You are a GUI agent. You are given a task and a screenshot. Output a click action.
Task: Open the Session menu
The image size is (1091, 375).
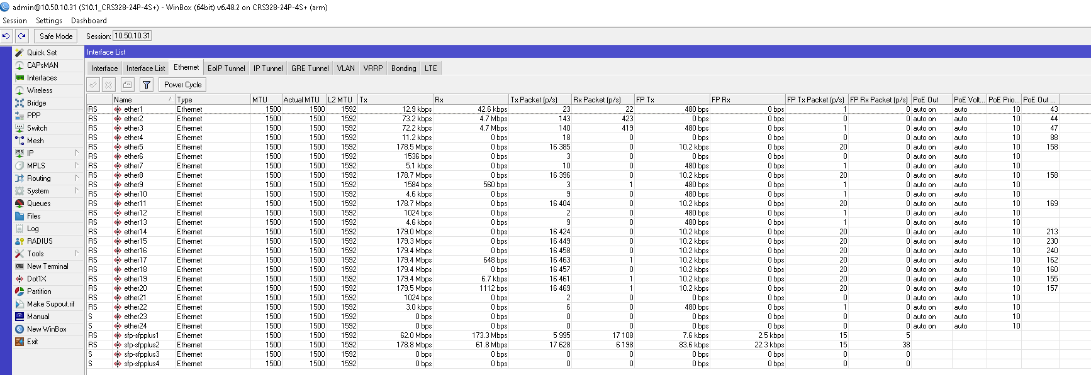coord(14,21)
